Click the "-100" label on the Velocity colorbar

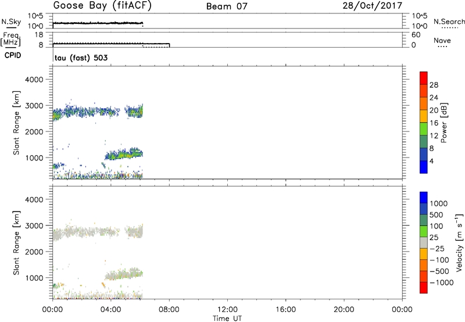coord(439,260)
